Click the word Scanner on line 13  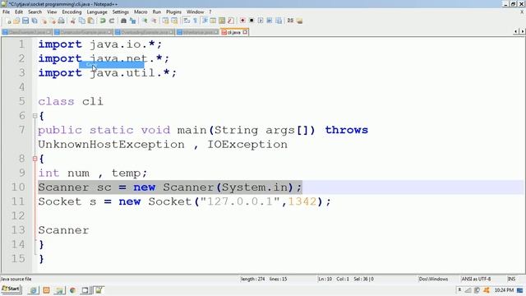pyautogui.click(x=63, y=230)
